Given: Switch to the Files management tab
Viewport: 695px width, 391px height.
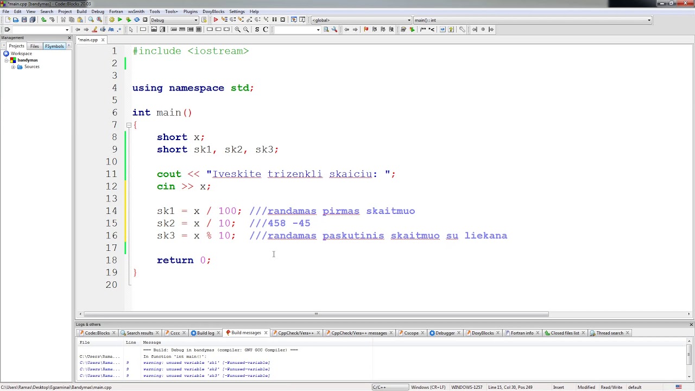Looking at the screenshot, I should coord(34,46).
